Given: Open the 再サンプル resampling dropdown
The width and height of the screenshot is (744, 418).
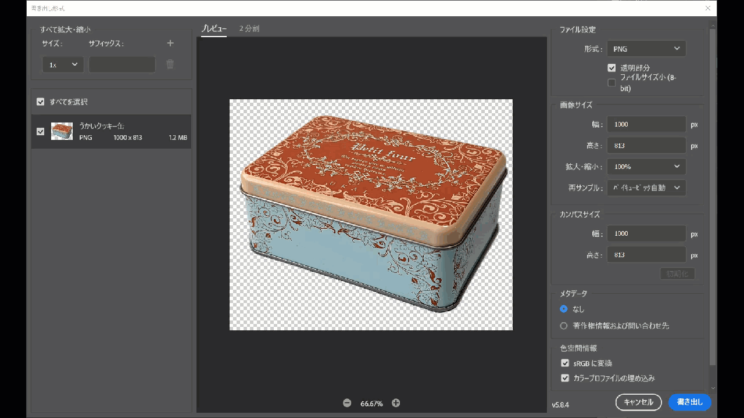Looking at the screenshot, I should tap(646, 188).
